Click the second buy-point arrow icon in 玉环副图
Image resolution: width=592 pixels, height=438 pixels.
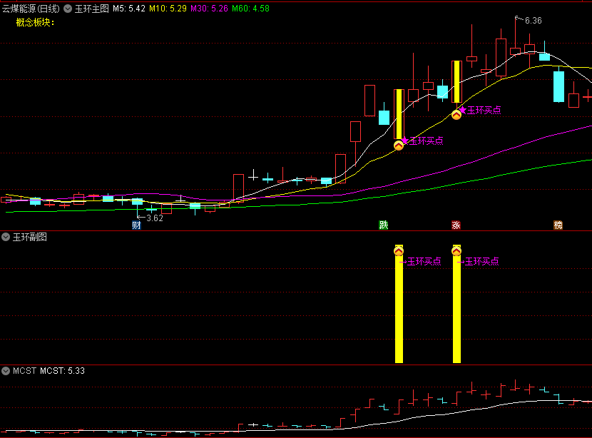(x=456, y=251)
